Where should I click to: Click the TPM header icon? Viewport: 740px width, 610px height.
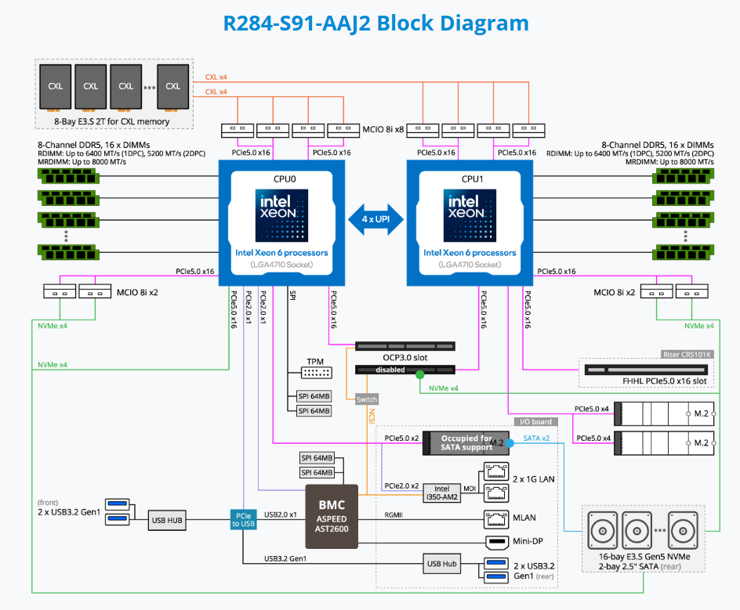(x=314, y=374)
